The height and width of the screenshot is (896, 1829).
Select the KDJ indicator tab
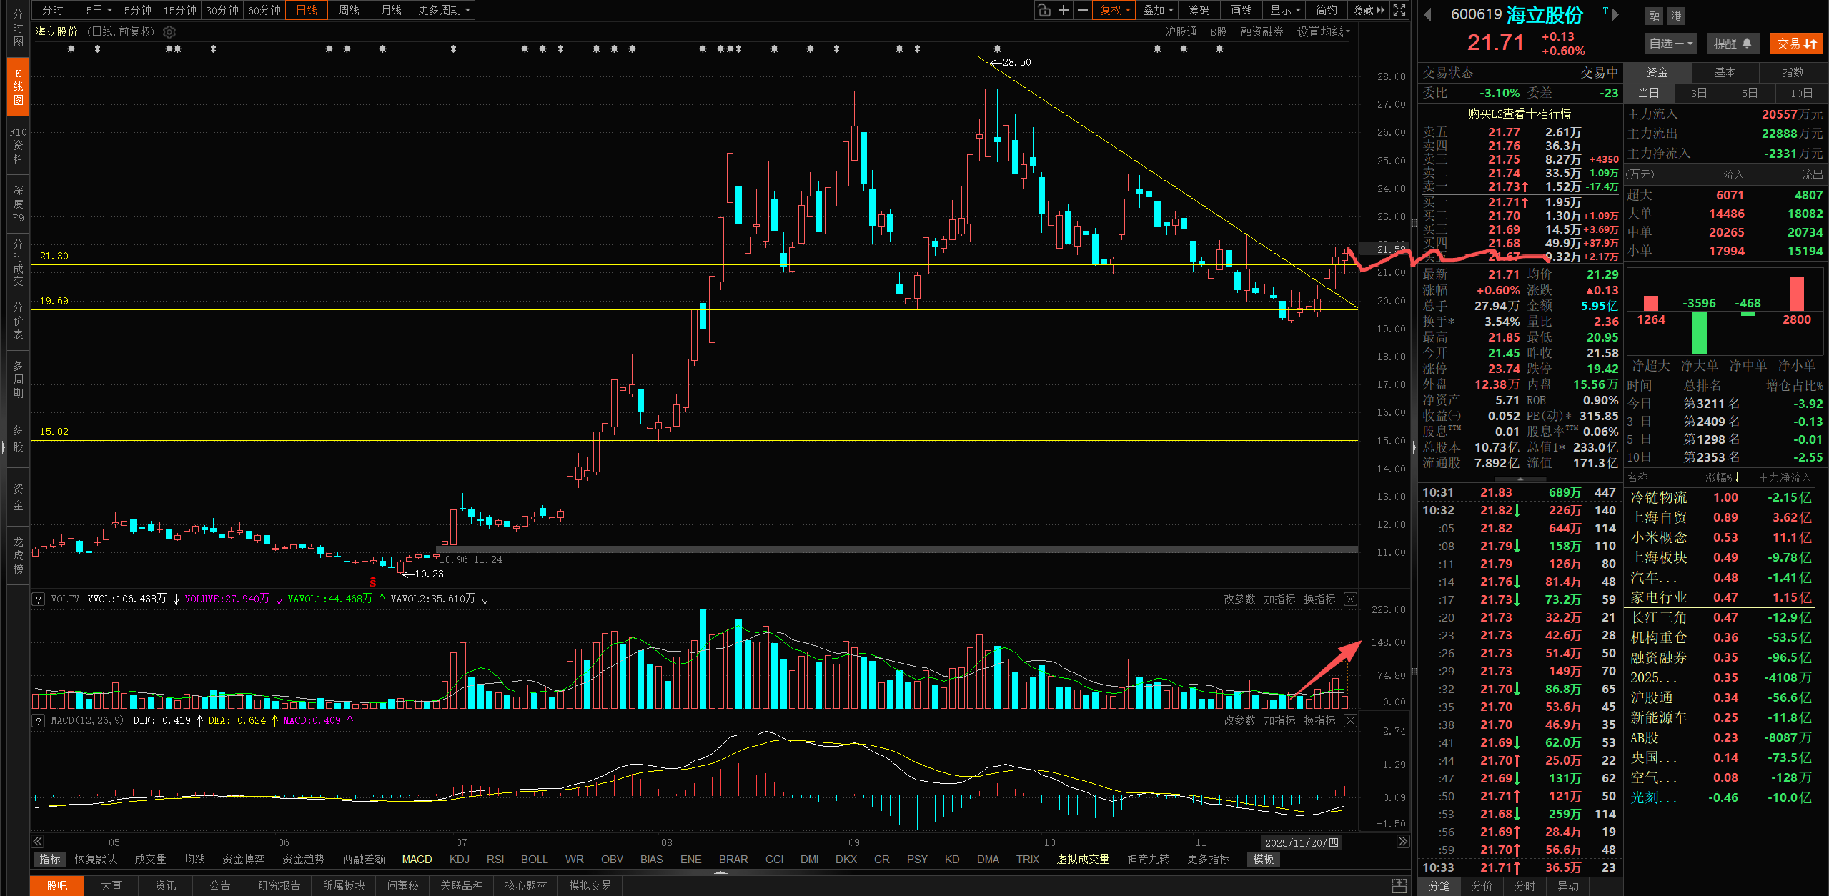pos(460,859)
